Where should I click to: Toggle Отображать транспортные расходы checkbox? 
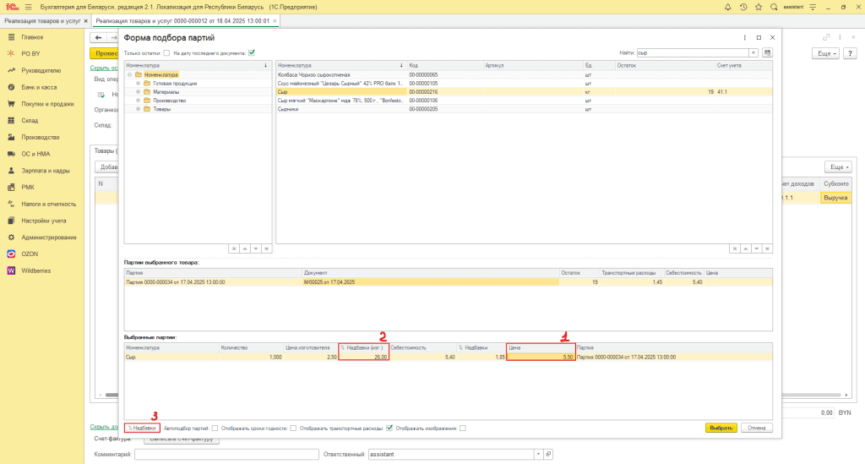click(389, 429)
